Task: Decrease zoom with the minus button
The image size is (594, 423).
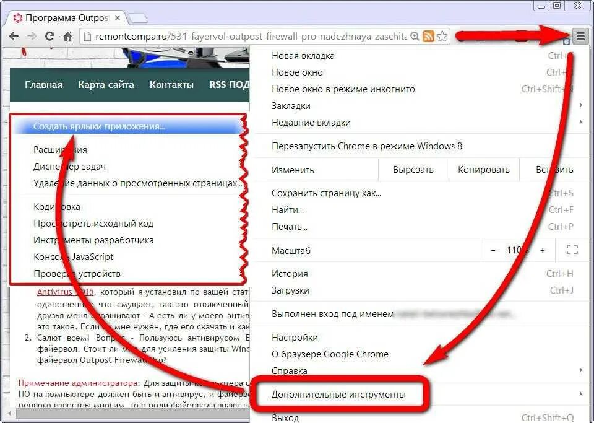Action: point(493,251)
